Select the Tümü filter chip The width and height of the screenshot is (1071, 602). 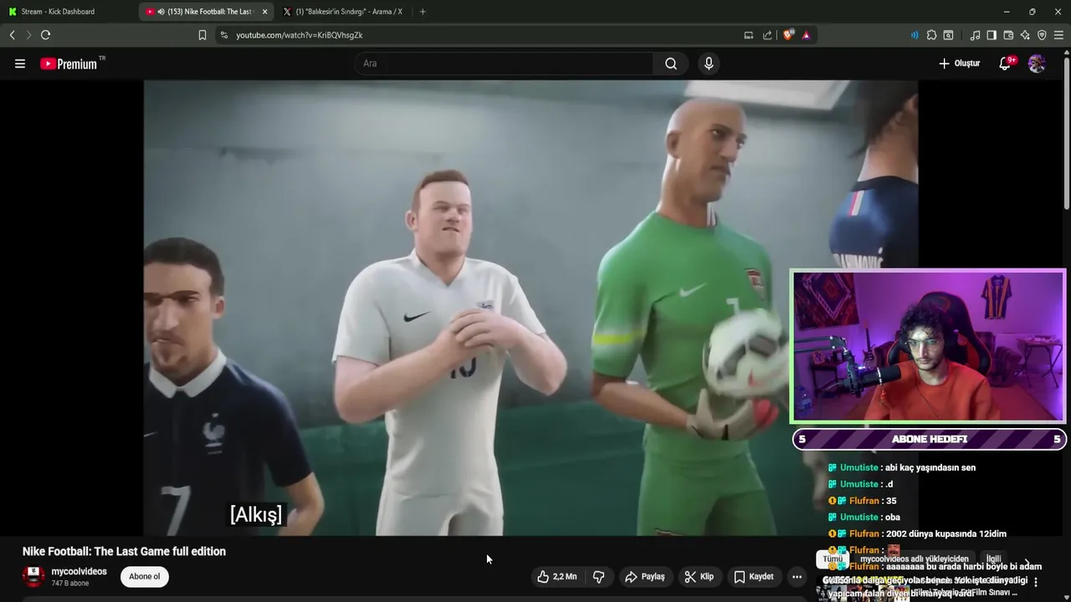click(832, 559)
